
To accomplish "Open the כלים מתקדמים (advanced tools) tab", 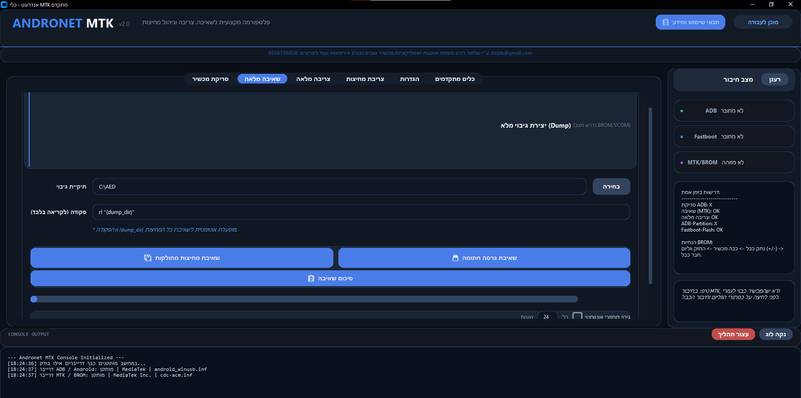I will (455, 79).
